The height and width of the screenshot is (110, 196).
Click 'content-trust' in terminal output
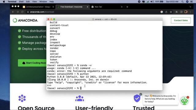(59, 25)
